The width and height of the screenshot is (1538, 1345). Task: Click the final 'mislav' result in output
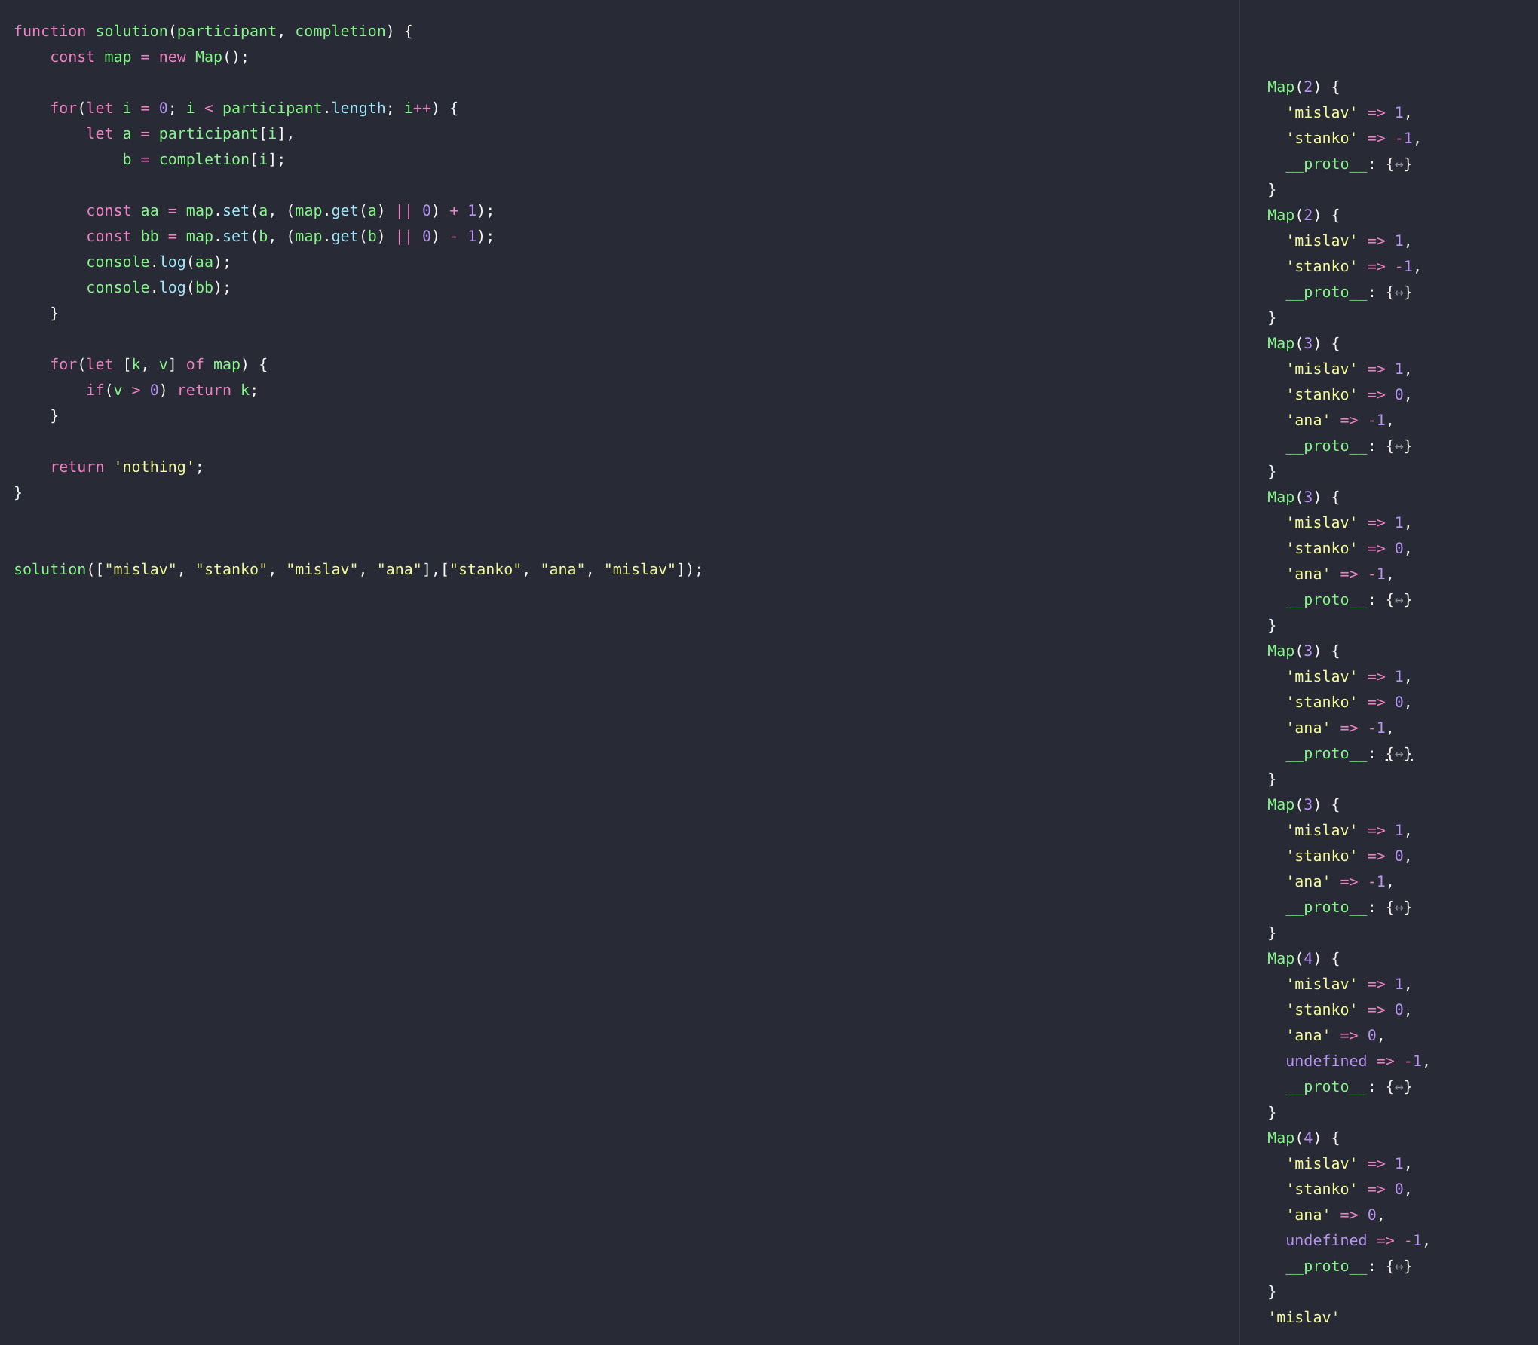pyautogui.click(x=1304, y=1318)
